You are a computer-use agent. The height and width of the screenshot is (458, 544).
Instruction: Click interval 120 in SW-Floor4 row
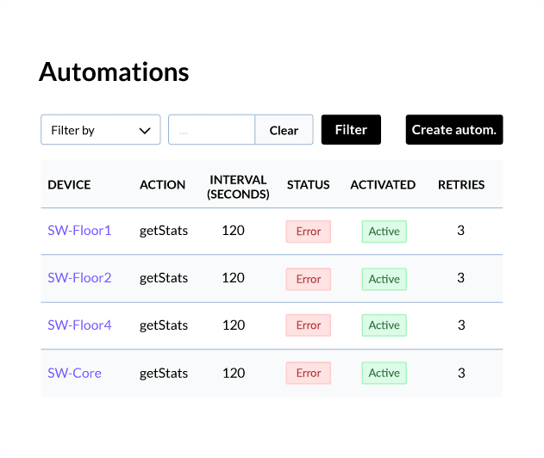coord(234,325)
